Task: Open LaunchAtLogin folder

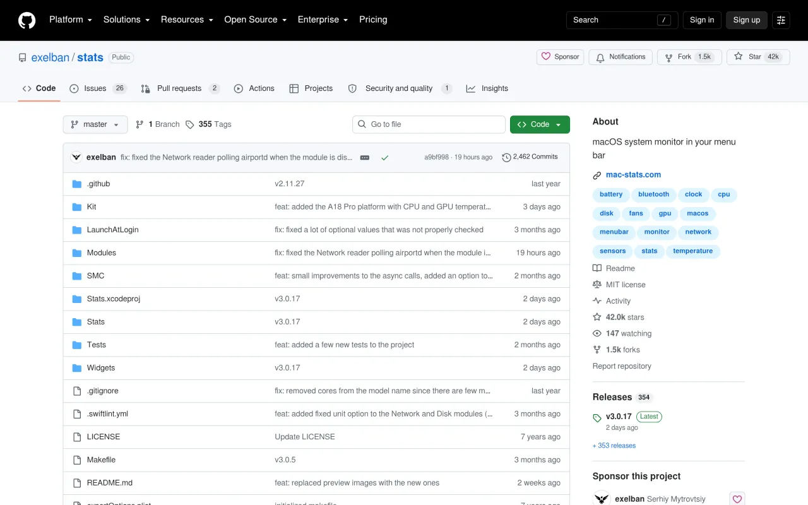Action: pos(112,230)
